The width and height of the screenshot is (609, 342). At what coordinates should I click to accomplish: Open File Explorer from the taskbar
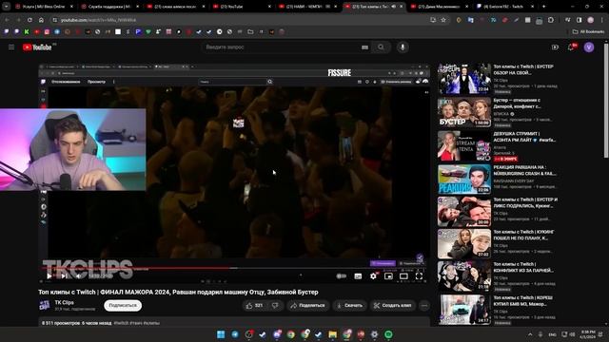pos(332,334)
